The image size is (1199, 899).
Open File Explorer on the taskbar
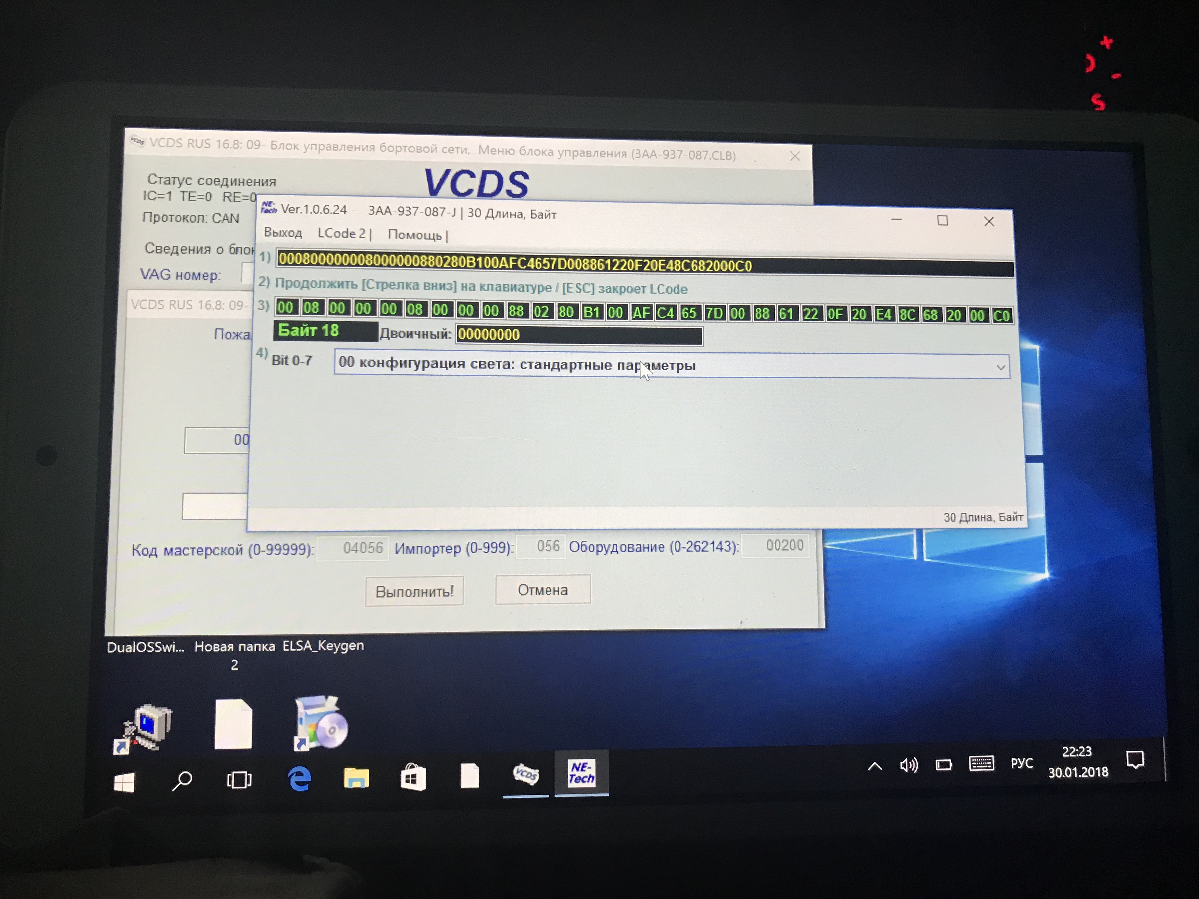coord(356,778)
